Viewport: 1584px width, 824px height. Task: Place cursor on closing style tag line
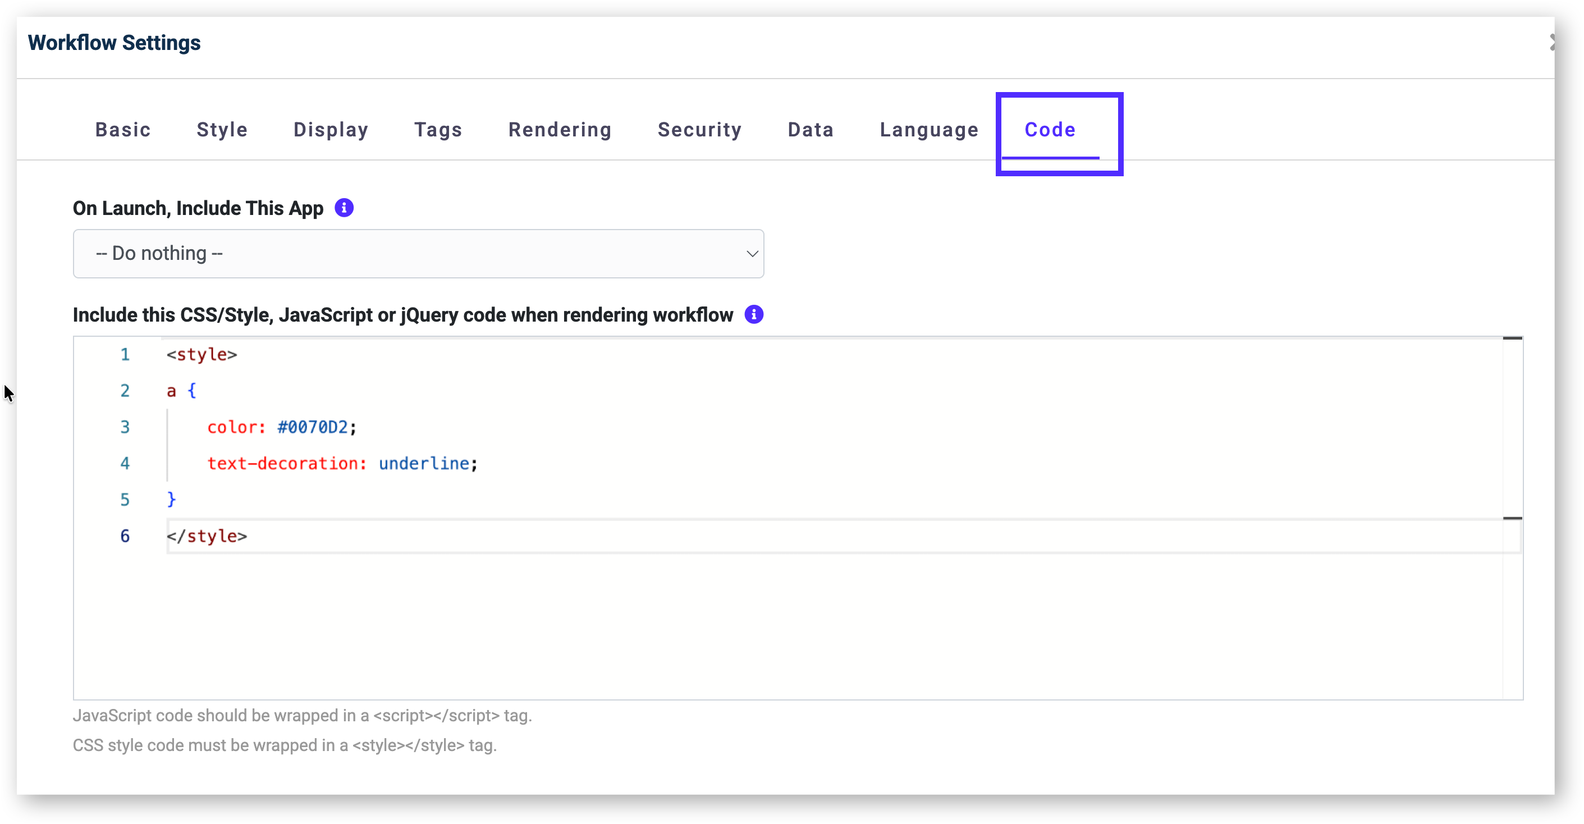[x=207, y=536]
